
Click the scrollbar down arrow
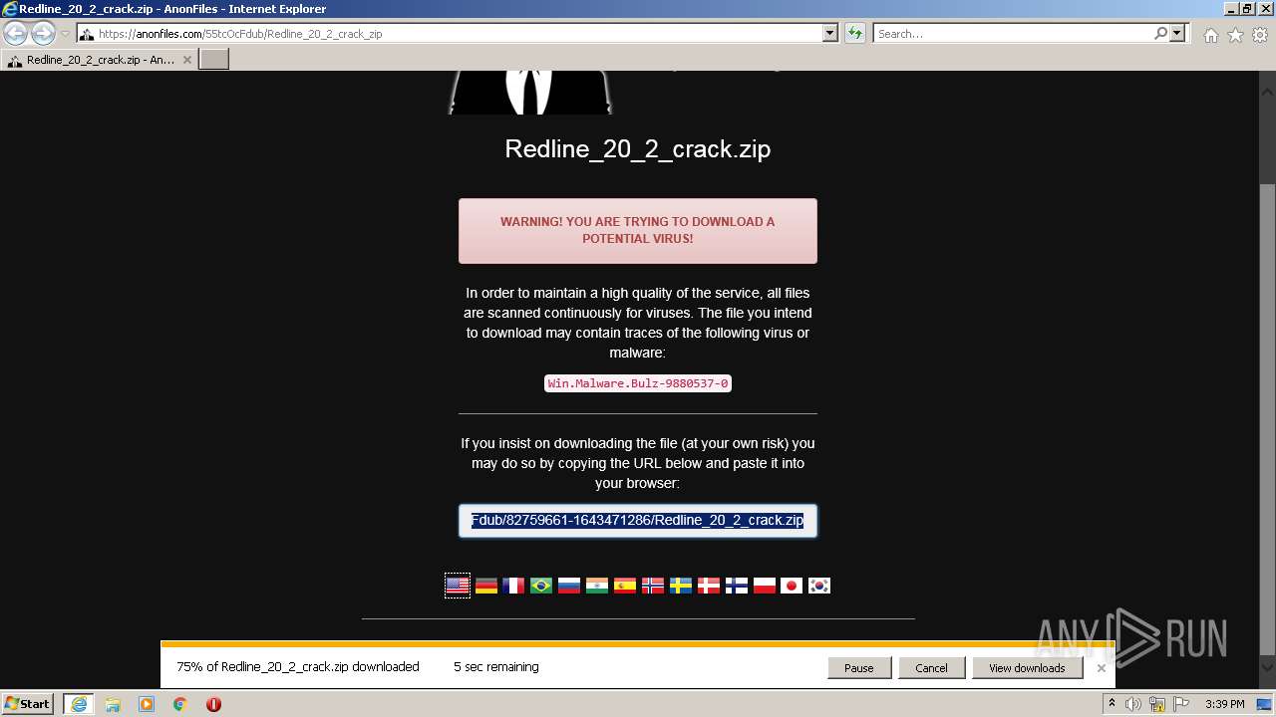pos(1267,668)
